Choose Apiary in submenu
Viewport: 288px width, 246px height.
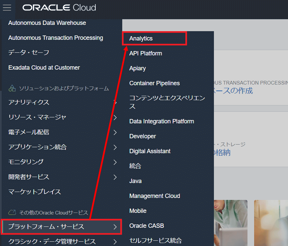[x=138, y=68]
